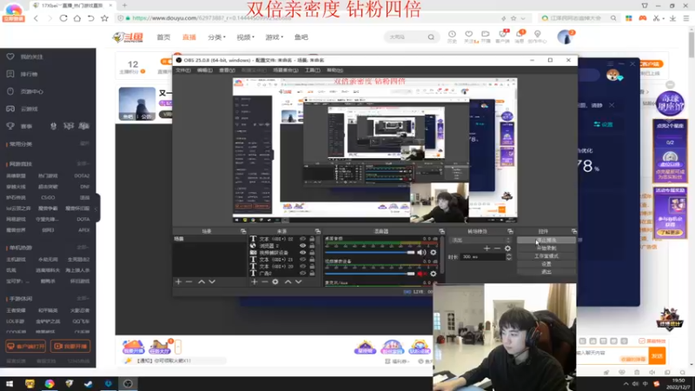695x391 pixels.
Task: Pop out the OBS sources dock
Action: (x=317, y=231)
